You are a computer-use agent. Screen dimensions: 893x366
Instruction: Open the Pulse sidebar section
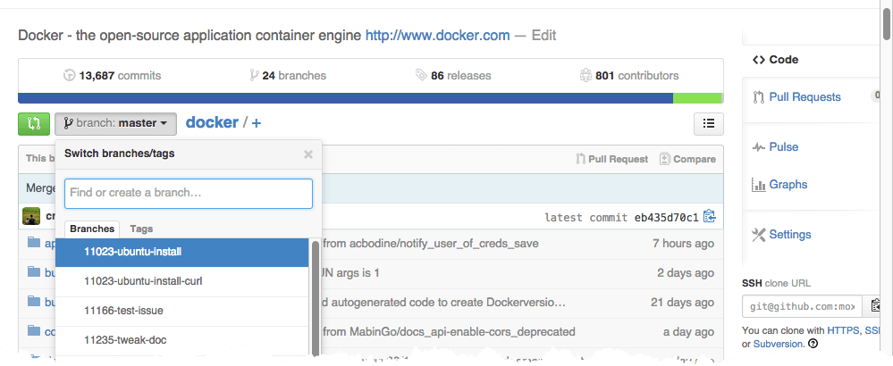pyautogui.click(x=783, y=146)
